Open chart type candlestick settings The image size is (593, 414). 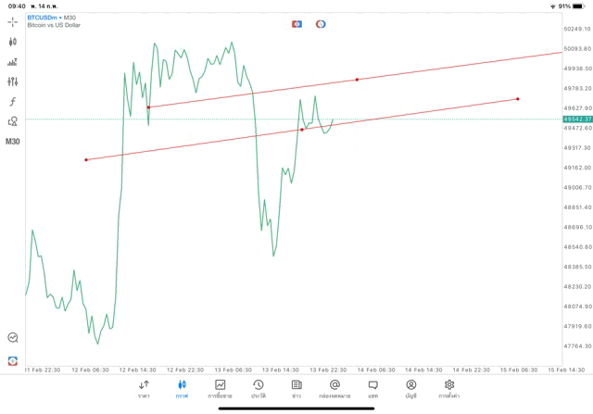[x=13, y=42]
